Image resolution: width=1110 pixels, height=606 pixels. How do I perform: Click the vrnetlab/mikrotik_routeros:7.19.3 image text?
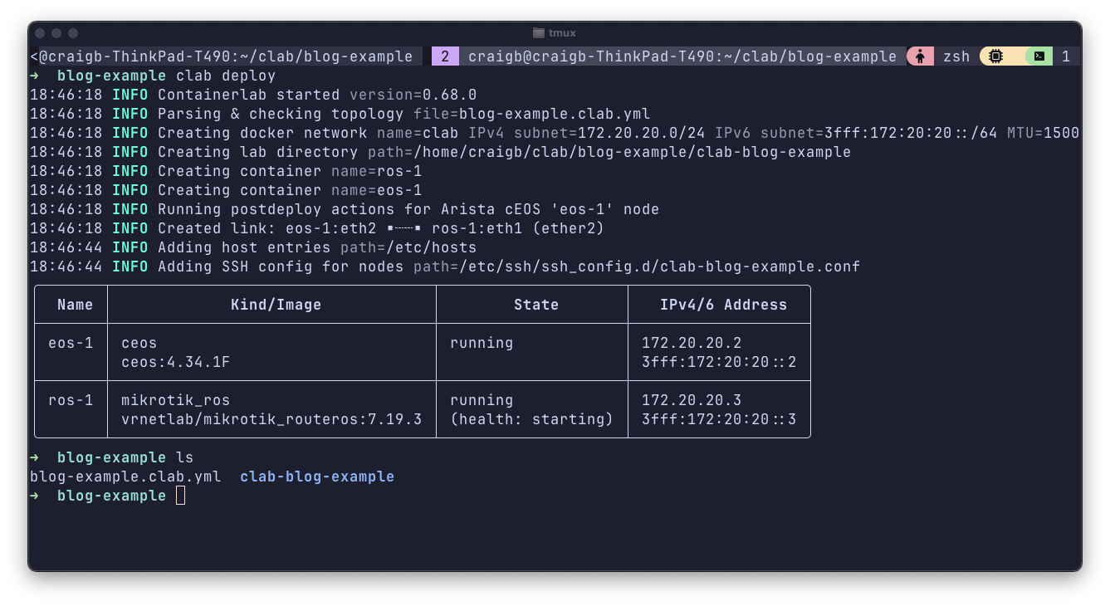click(x=271, y=419)
